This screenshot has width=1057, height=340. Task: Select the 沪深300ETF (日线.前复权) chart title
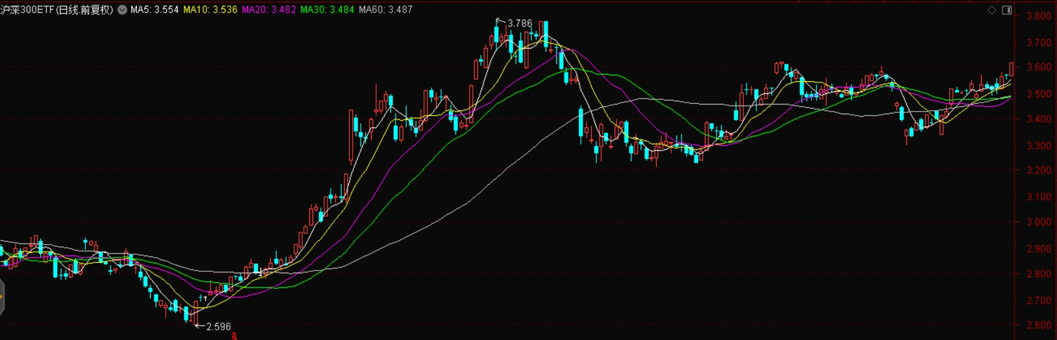(x=57, y=10)
